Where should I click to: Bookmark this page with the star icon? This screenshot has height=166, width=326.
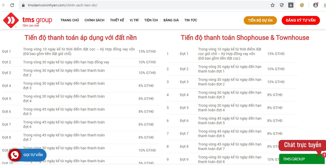pos(273,5)
